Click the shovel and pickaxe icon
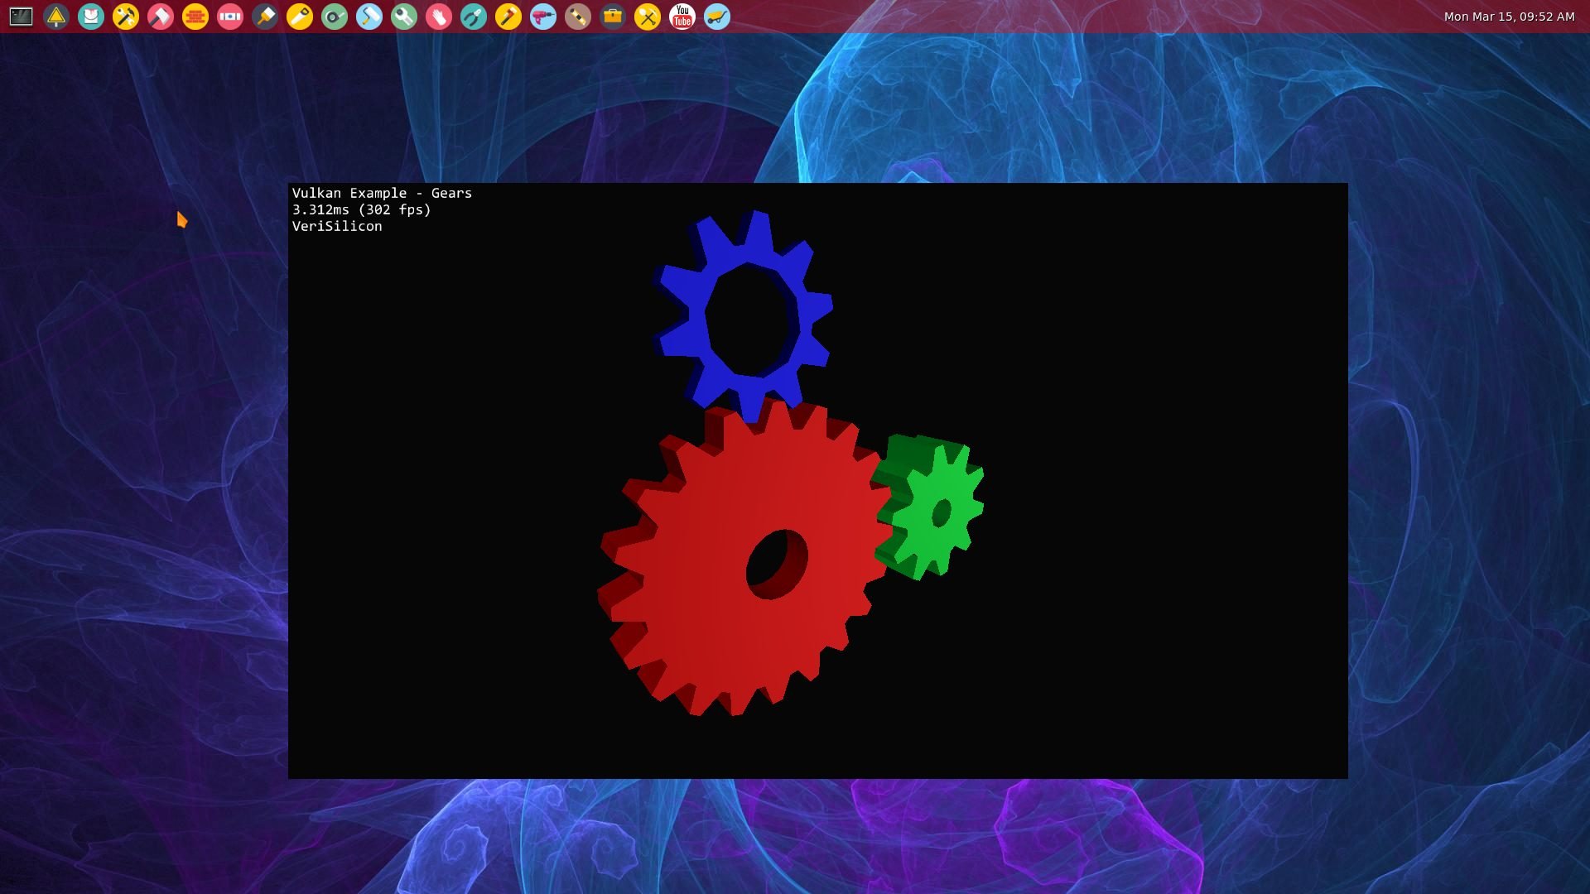 point(648,17)
